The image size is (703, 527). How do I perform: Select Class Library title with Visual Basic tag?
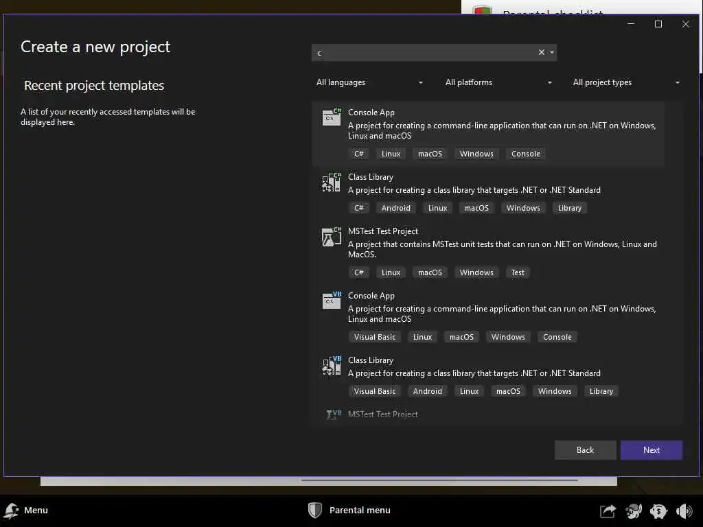click(x=370, y=360)
